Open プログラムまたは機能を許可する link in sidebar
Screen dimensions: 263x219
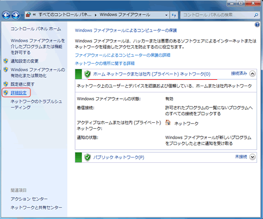pyautogui.click(x=38, y=47)
